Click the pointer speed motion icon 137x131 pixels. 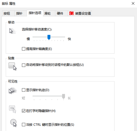coord(13,31)
